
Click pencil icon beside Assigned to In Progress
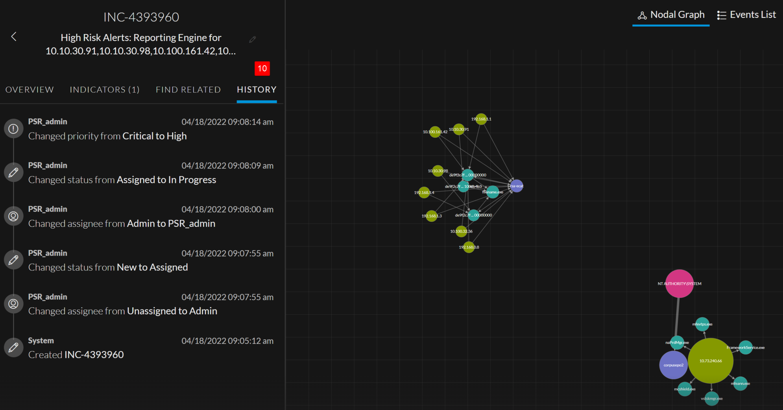tap(13, 172)
